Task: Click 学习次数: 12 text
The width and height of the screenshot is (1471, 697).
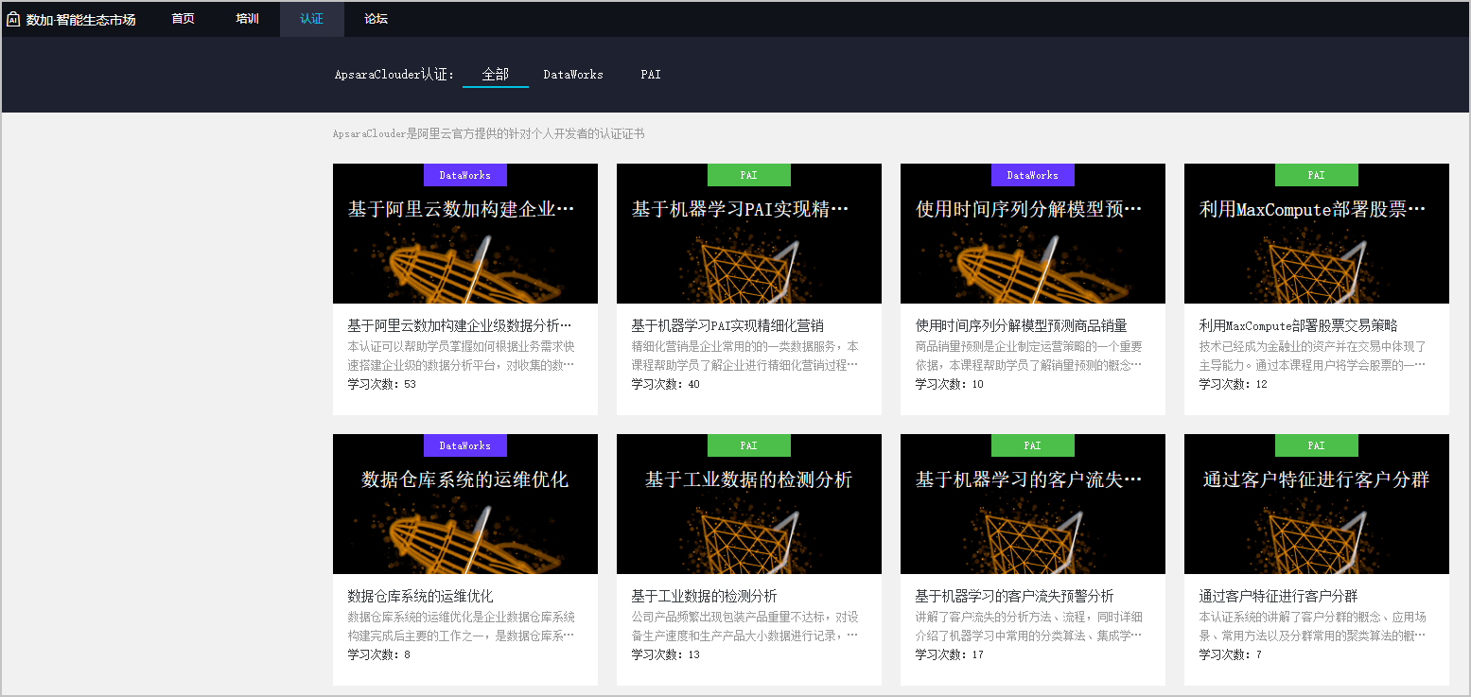Action: pos(1234,384)
